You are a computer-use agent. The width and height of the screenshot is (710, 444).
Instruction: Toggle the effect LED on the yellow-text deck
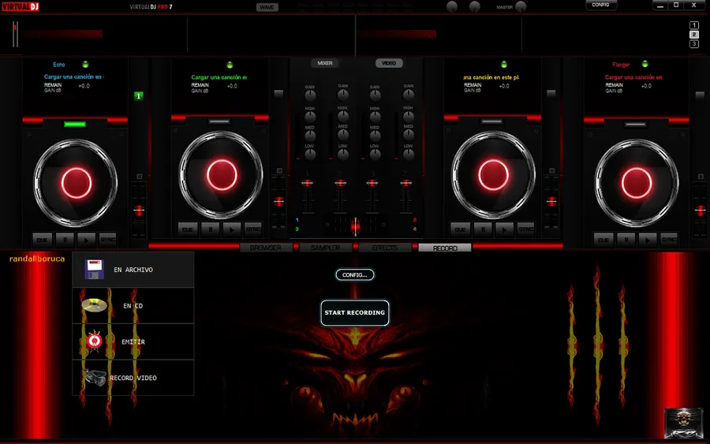coord(504,64)
